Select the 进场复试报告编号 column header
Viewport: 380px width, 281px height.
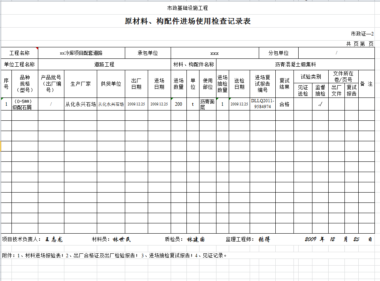(263, 84)
